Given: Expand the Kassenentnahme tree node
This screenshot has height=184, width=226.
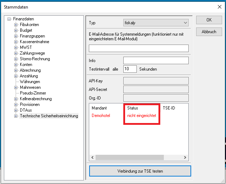Looking at the screenshot, I should [16, 42].
